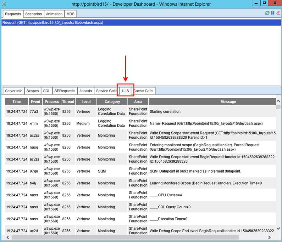The width and height of the screenshot is (282, 242).
Task: Click the vertical scrollbar thumb
Action: click(278, 107)
